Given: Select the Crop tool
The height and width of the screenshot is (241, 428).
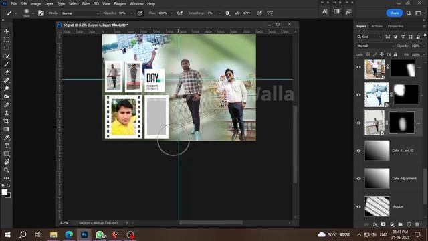Looking at the screenshot, I should pyautogui.click(x=6, y=121).
